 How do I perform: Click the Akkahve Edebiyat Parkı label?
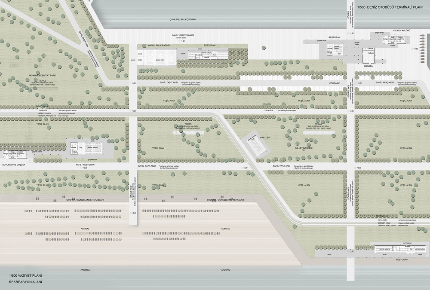43,75
